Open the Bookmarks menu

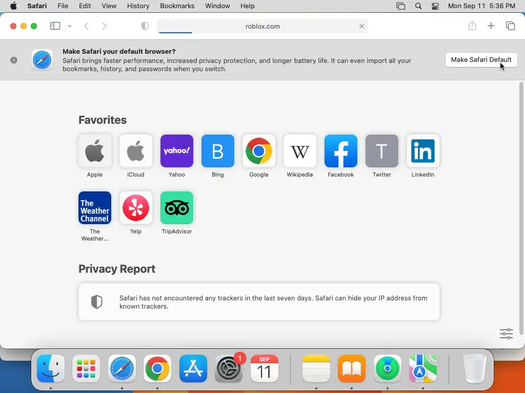177,6
